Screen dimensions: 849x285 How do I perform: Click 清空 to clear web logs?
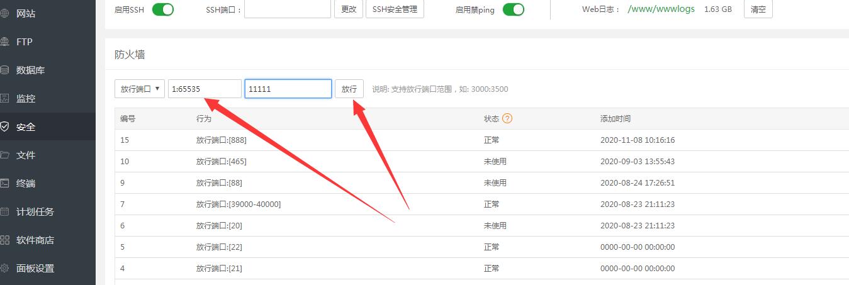tap(758, 9)
